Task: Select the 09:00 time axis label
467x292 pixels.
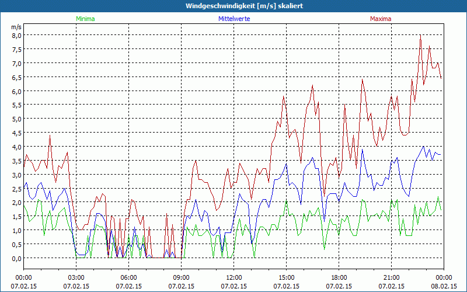Action: (x=182, y=277)
